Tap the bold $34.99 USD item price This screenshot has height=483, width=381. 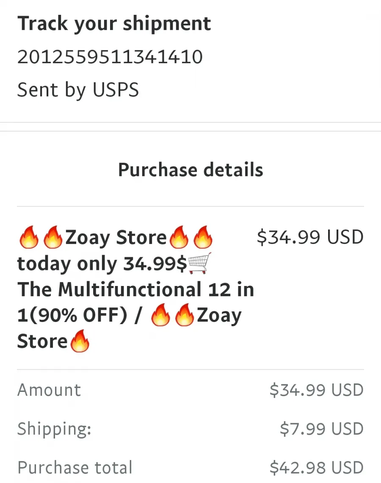(x=310, y=237)
